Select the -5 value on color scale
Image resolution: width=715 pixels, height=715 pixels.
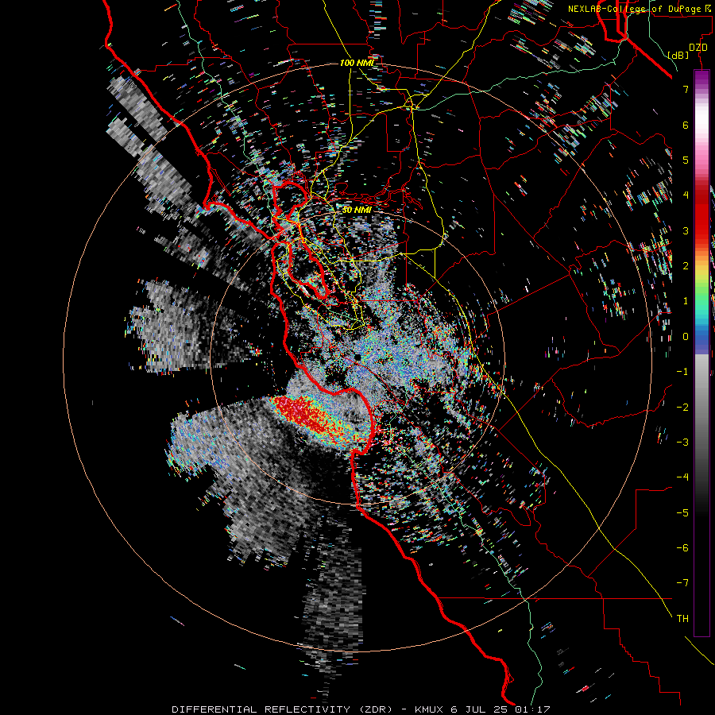[x=682, y=513]
